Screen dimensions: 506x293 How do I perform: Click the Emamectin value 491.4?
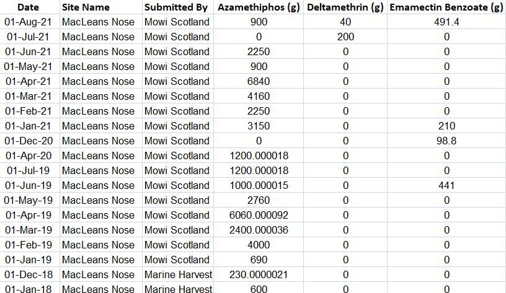pos(446,22)
